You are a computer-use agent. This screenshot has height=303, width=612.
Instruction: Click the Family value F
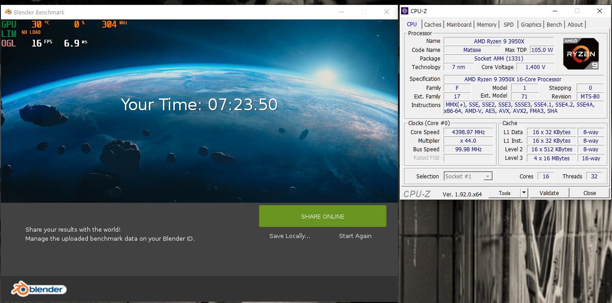click(457, 88)
